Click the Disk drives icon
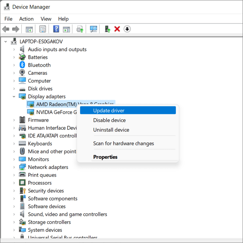This screenshot has height=243, width=243. coord(22,89)
